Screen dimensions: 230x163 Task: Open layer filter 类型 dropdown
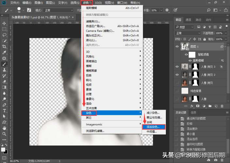click(185, 27)
